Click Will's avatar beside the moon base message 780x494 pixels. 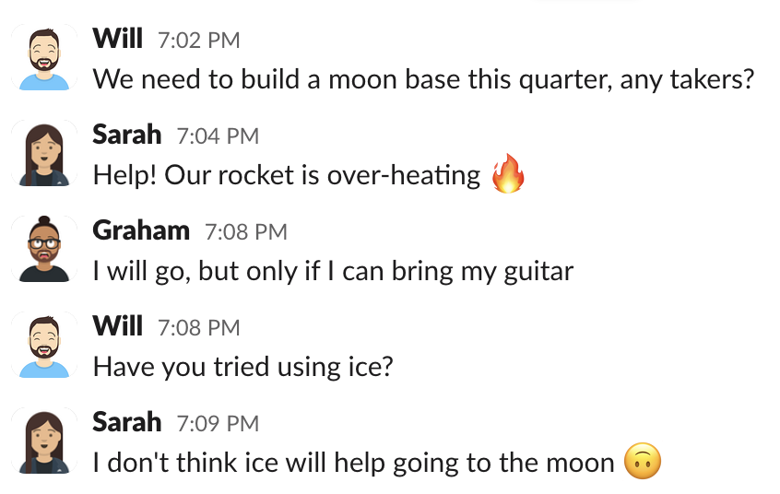(44, 58)
